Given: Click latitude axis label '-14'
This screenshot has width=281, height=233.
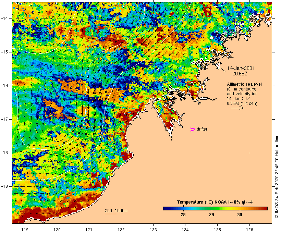Looking at the screenshot, I should pyautogui.click(x=4, y=19).
